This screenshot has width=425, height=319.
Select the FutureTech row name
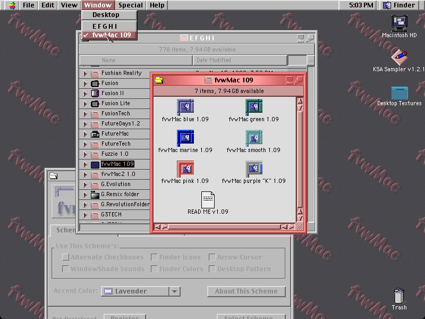pos(116,144)
